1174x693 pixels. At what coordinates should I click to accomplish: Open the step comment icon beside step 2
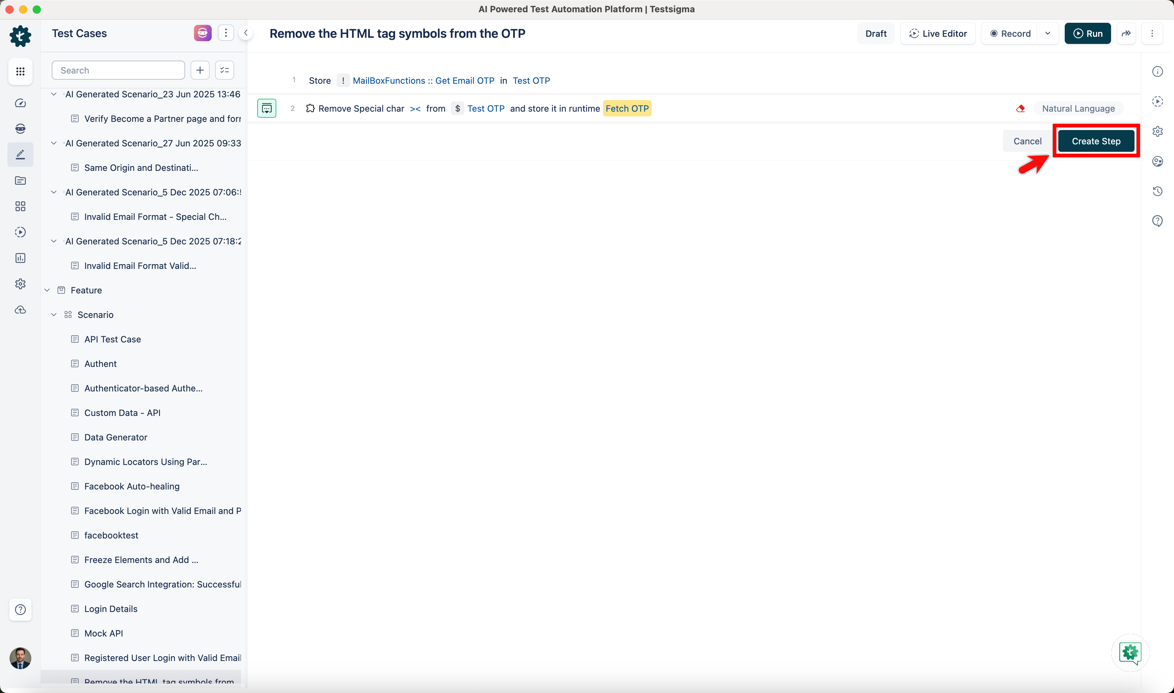[266, 108]
